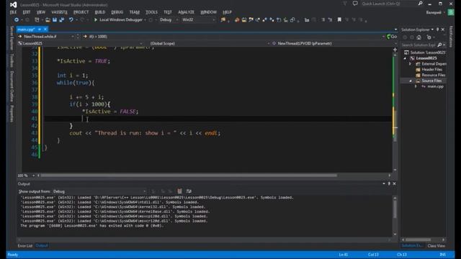Open the EDIT menu

(27, 12)
